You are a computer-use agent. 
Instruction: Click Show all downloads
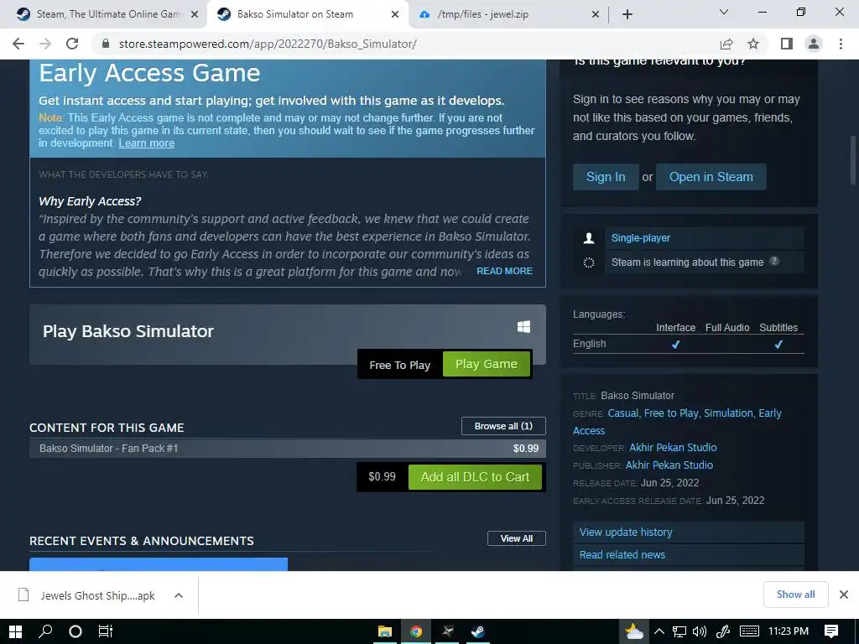[x=795, y=595]
